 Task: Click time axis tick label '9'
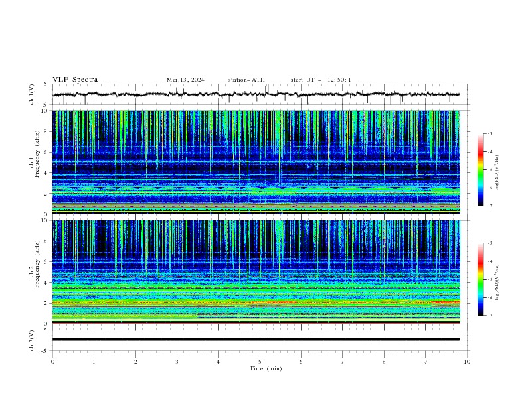pos(425,362)
